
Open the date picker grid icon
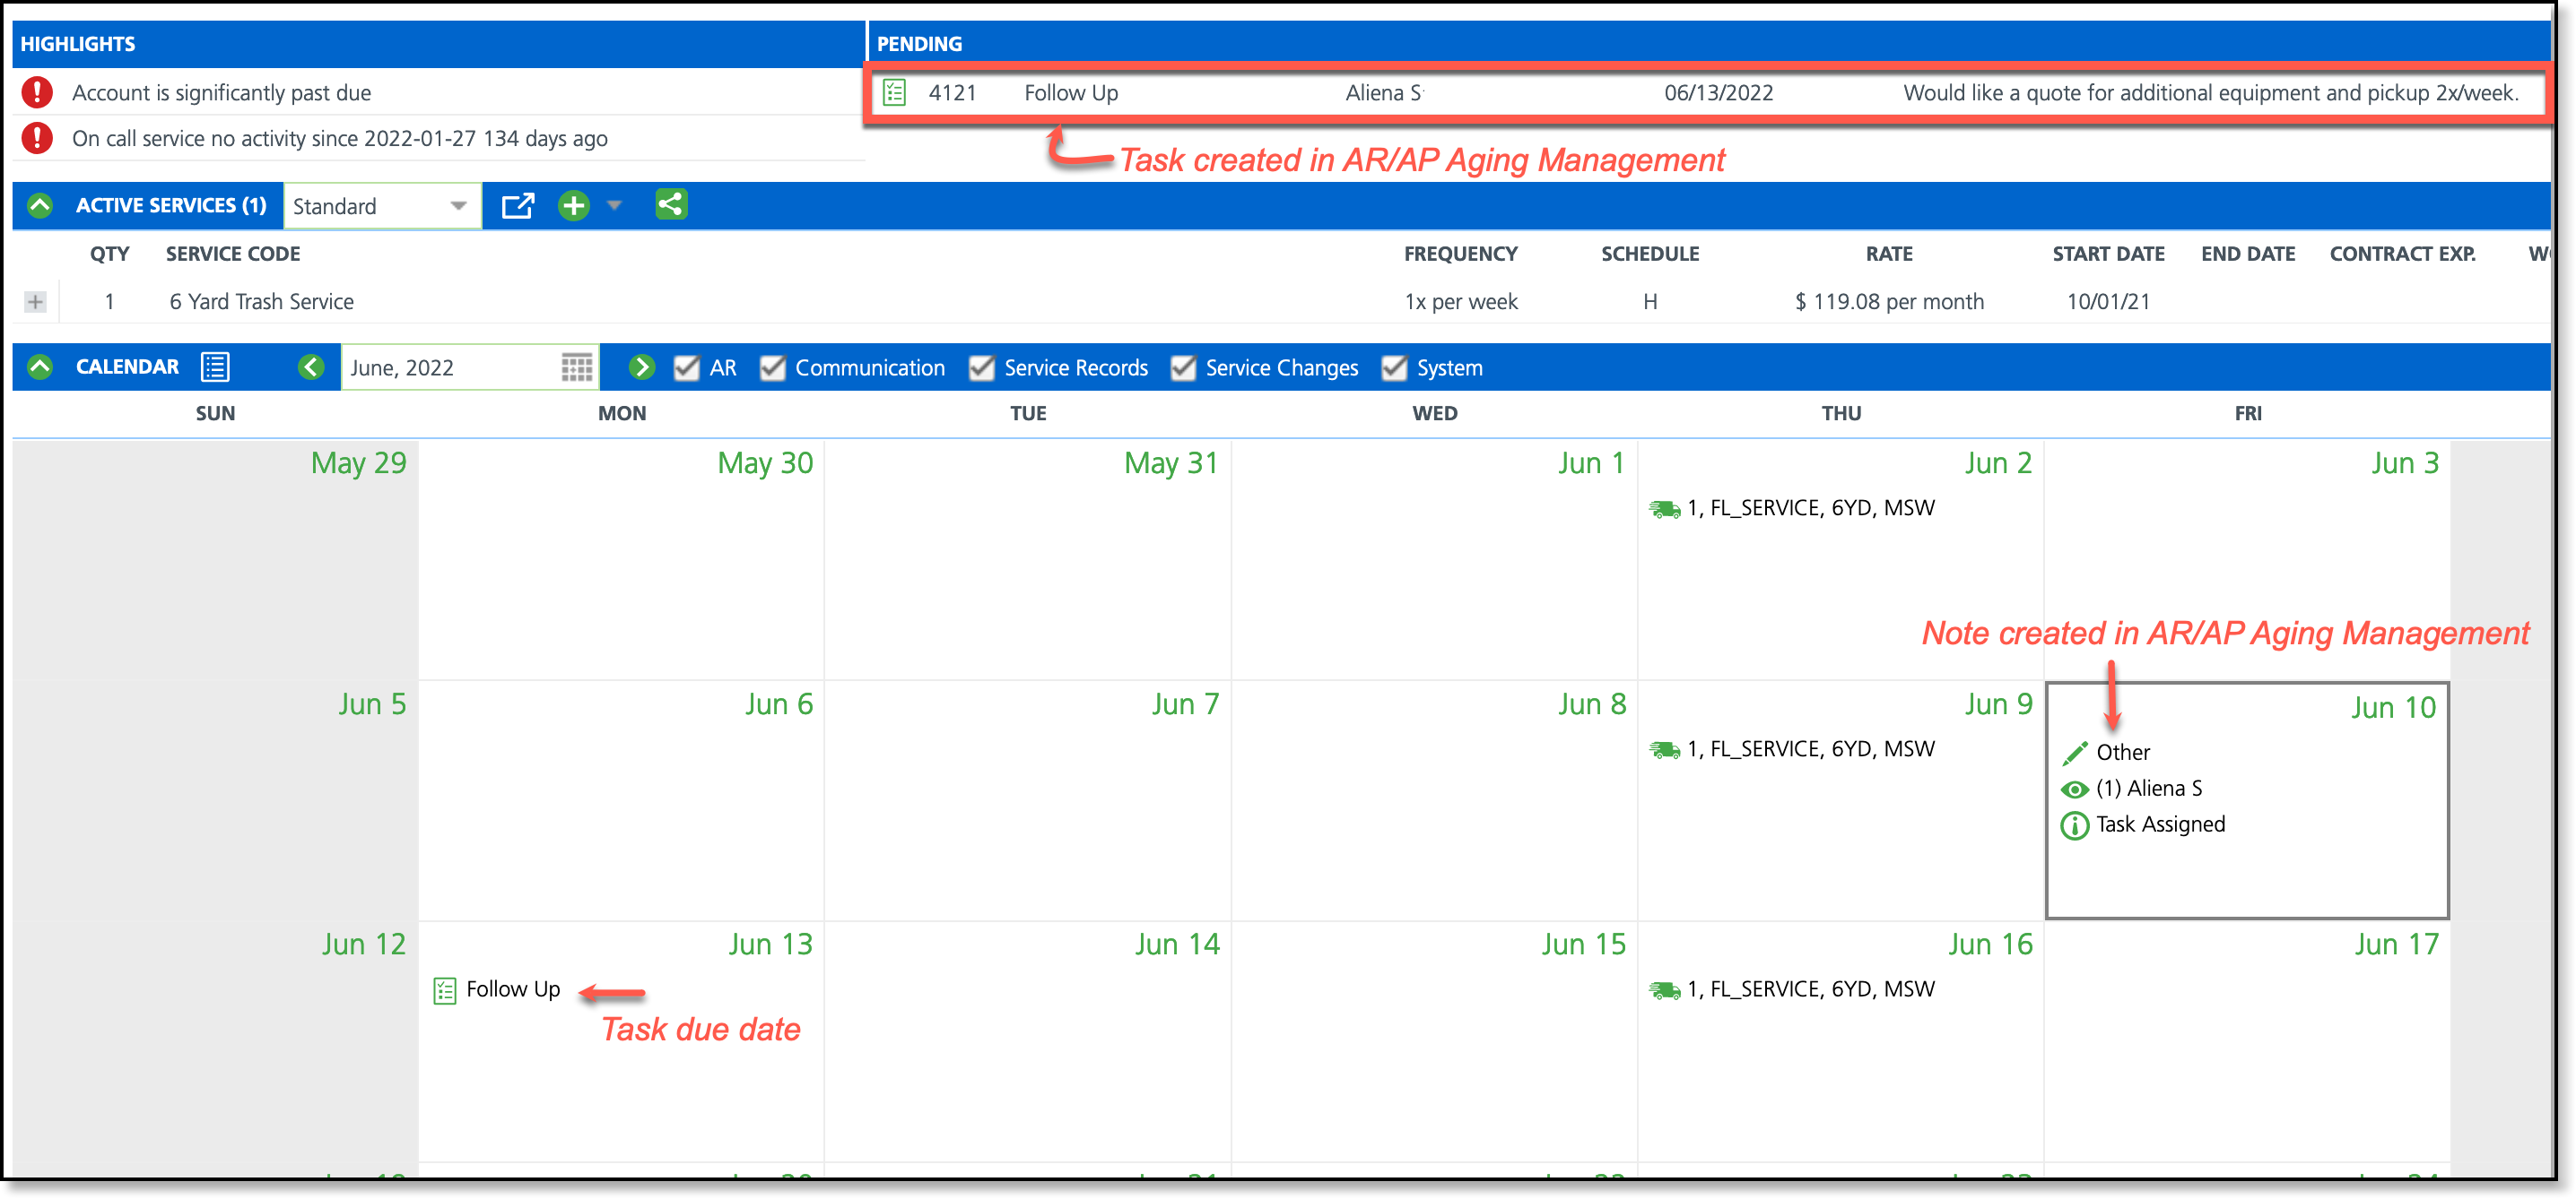(576, 367)
